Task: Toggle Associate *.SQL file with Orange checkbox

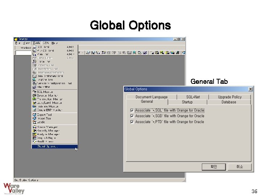Action: click(132, 110)
